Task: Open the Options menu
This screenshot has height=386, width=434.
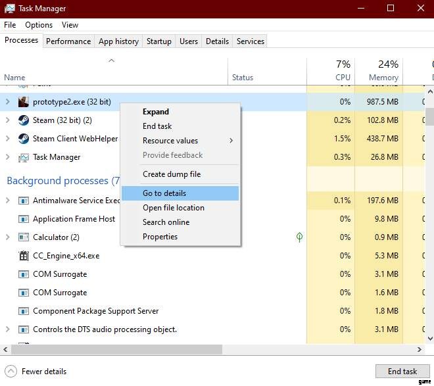Action: coord(39,25)
